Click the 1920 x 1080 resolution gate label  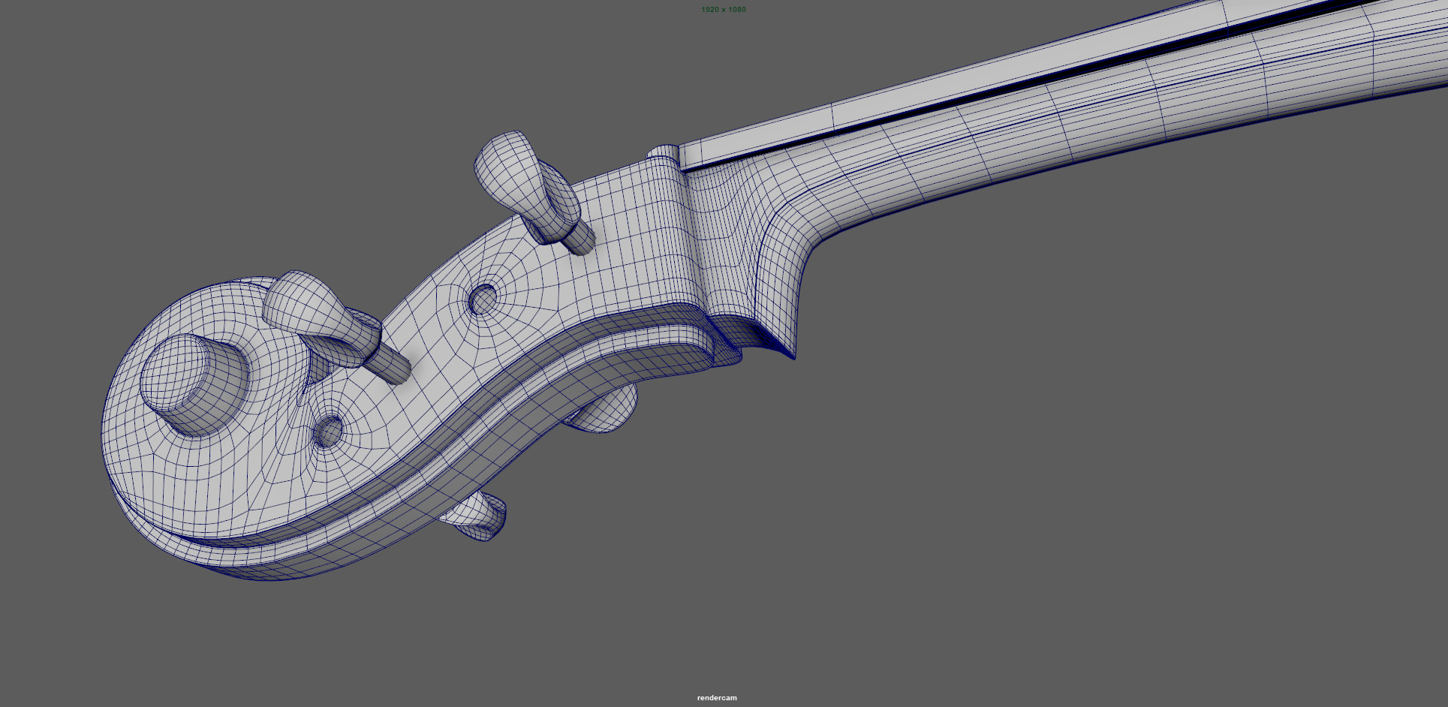tap(723, 10)
